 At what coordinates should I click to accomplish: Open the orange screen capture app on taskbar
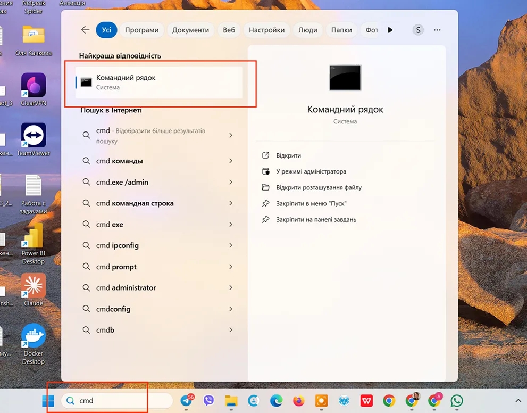click(x=321, y=401)
